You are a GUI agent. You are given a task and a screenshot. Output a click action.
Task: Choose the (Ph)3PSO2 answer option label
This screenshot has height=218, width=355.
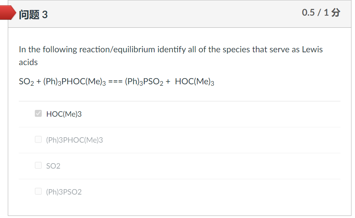click(64, 192)
